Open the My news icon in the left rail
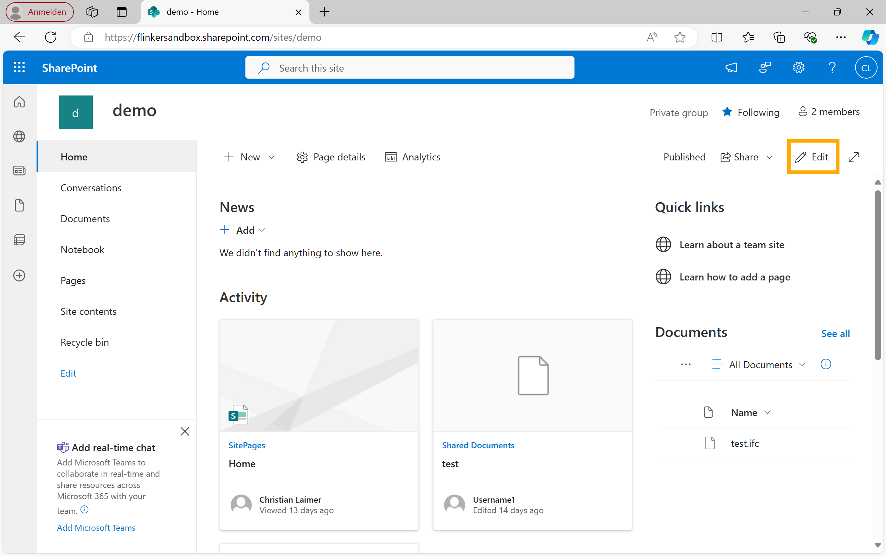 click(x=19, y=171)
